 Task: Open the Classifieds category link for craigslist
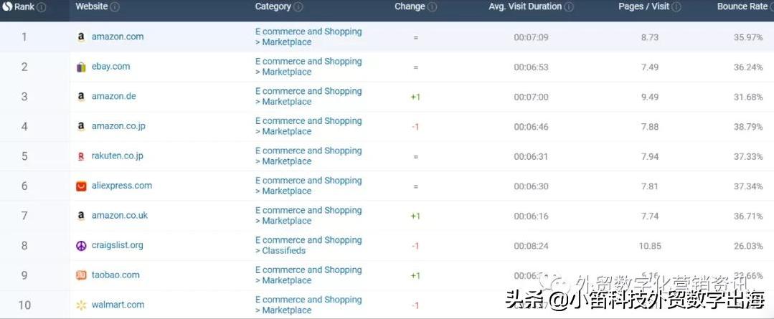(x=283, y=251)
